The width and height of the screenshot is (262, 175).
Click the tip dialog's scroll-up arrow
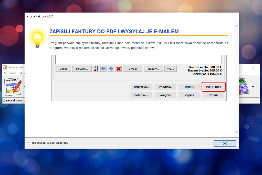236,26
